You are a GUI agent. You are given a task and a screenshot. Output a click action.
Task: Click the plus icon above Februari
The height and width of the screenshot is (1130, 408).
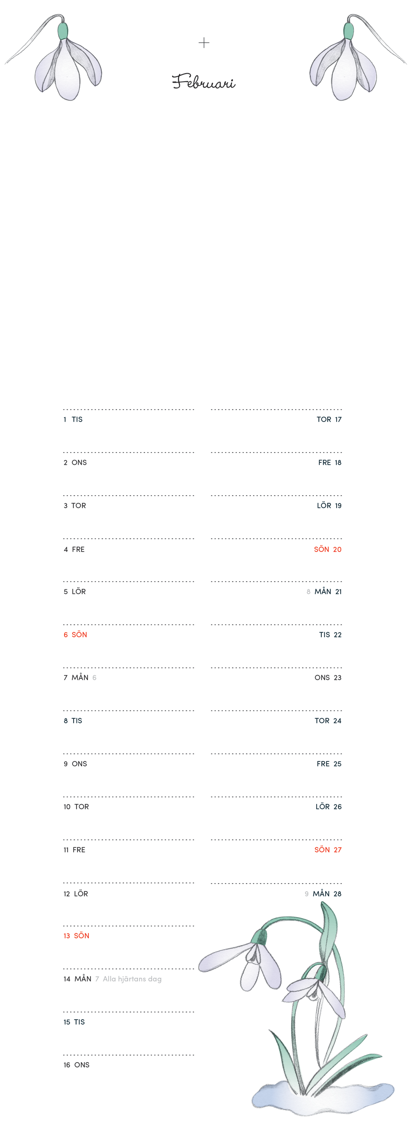[x=204, y=43]
